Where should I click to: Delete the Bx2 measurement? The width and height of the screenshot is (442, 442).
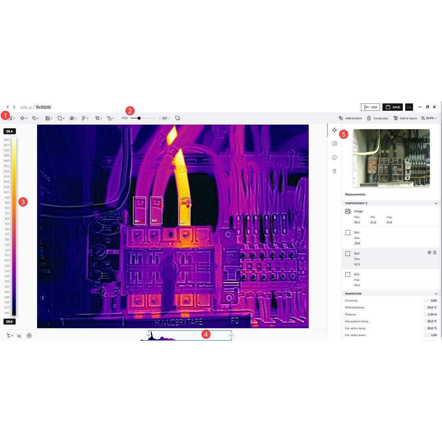[435, 253]
